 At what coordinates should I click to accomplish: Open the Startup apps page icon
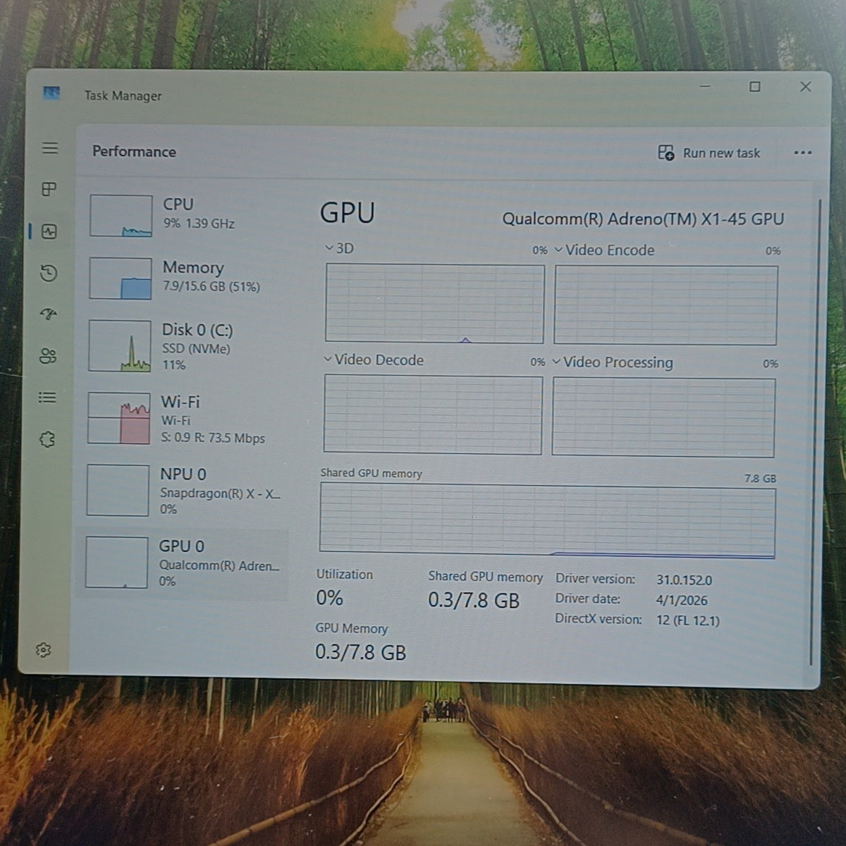click(48, 314)
